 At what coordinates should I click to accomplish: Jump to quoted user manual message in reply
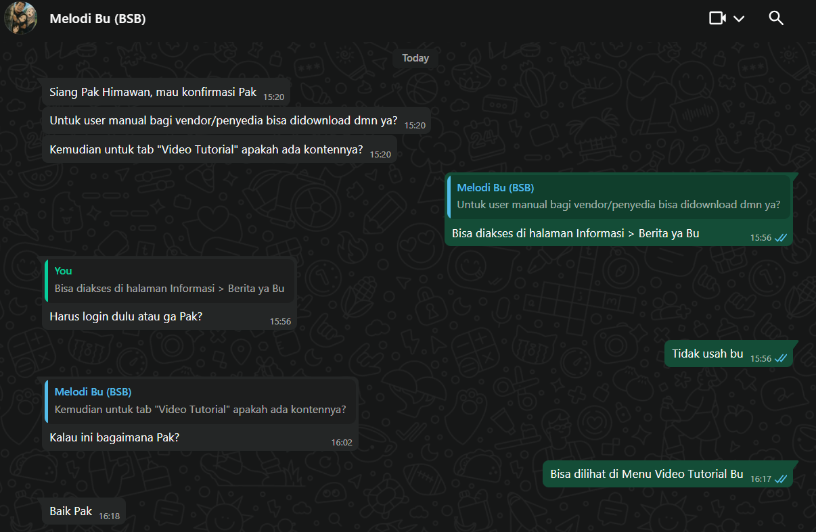(618, 197)
